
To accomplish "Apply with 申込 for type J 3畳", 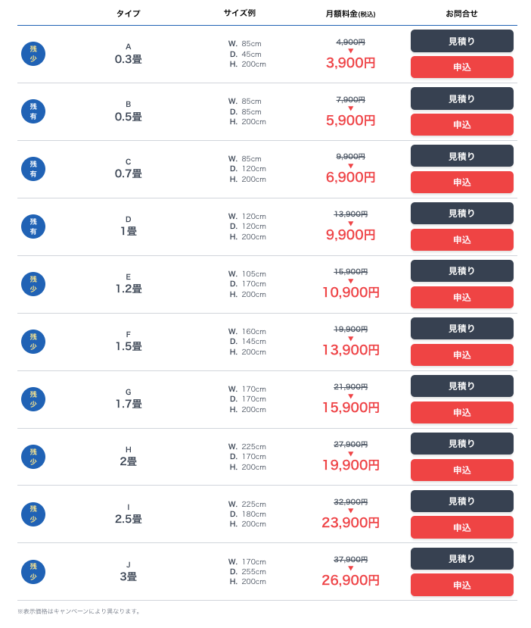I will click(461, 585).
